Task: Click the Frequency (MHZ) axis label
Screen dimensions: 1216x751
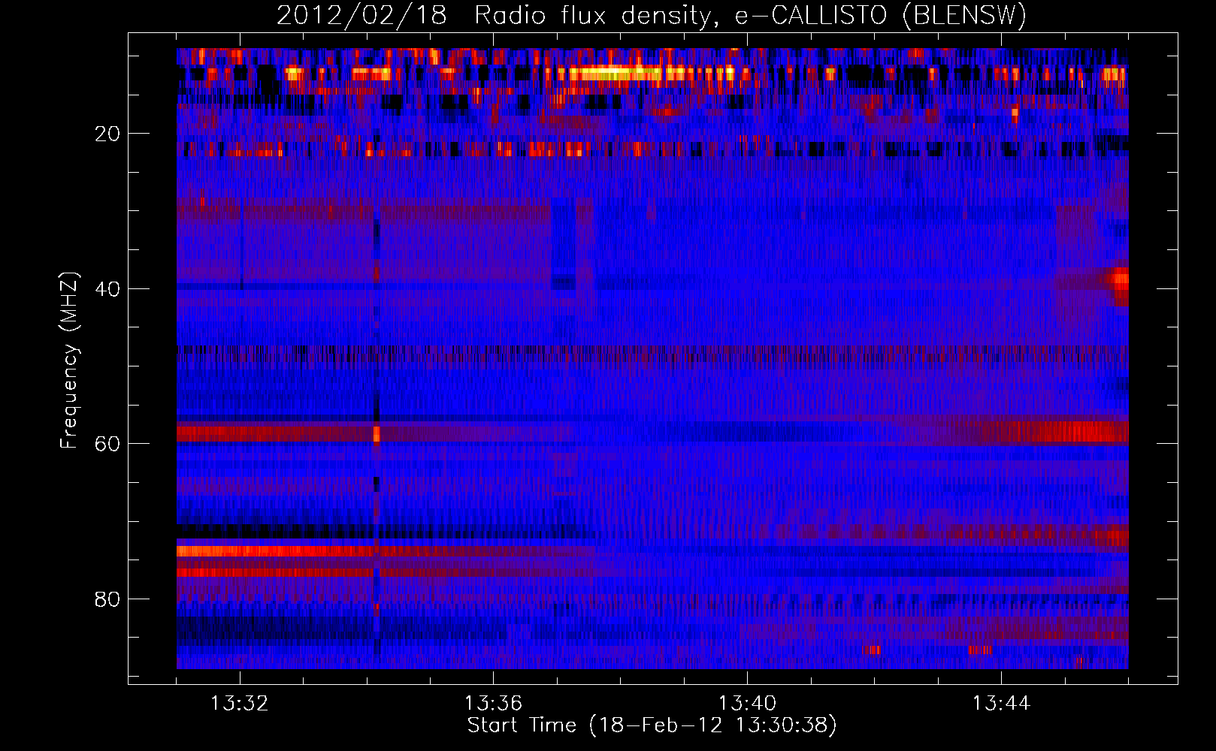Action: pos(69,360)
